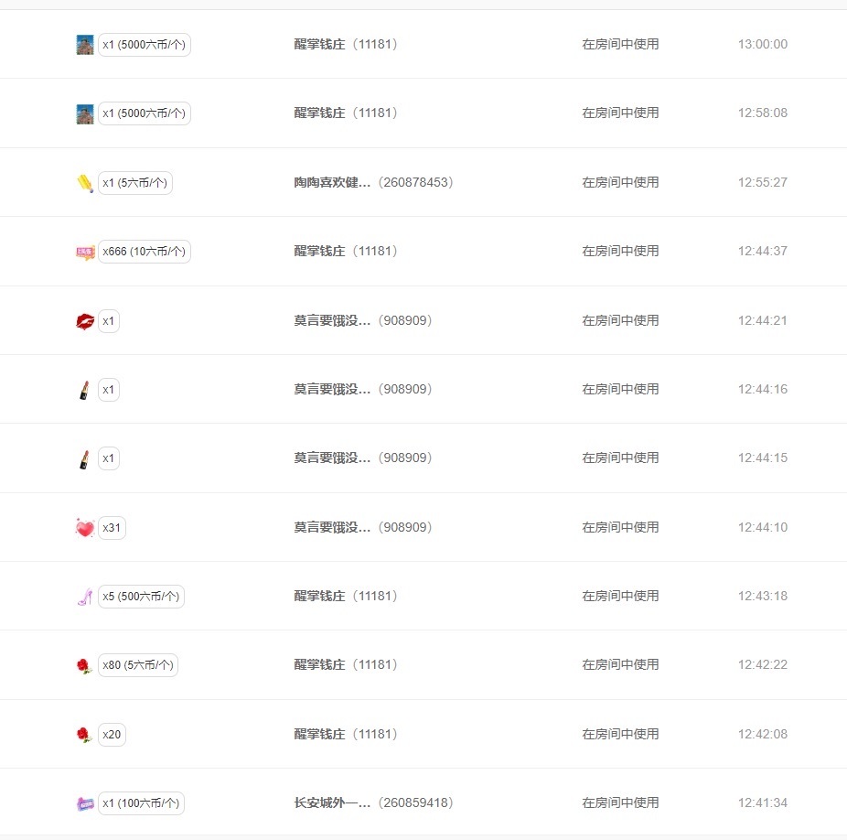Screen dimensions: 847x840
Task: Click x1 (5000六币/个) tag in the 13:00:00 row
Action: pos(145,44)
